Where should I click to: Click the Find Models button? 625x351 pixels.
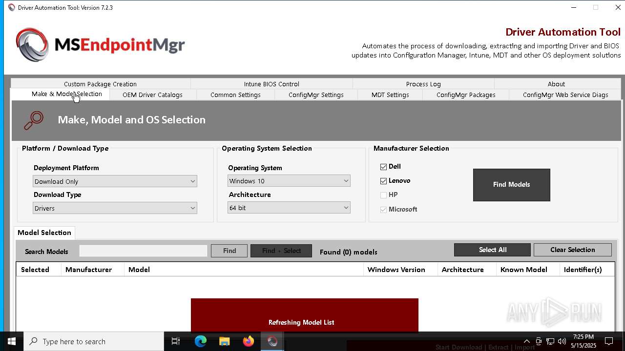pos(511,185)
